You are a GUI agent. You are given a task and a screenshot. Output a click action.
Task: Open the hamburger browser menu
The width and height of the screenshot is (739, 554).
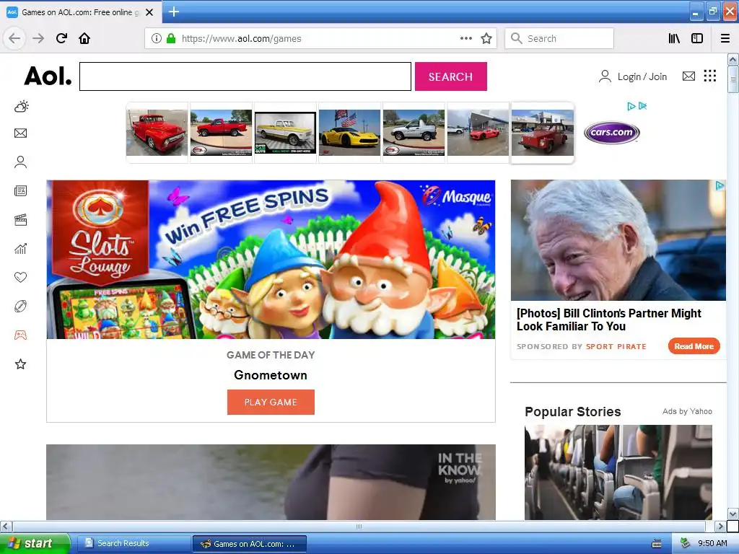(725, 38)
